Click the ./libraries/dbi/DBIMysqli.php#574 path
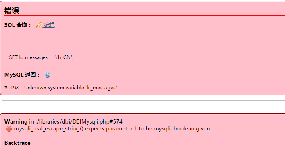 (x=79, y=121)
